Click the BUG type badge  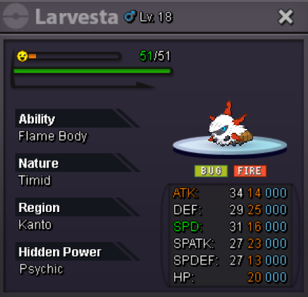211,171
